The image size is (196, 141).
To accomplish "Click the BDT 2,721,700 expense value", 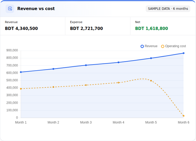I will pos(87,28).
